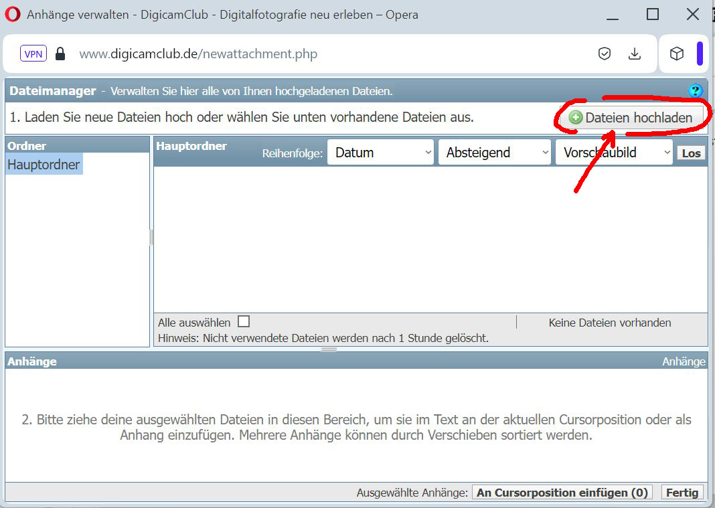This screenshot has height=508, width=715.
Task: Click the vertical splitter beside Ordner panel
Action: (152, 237)
